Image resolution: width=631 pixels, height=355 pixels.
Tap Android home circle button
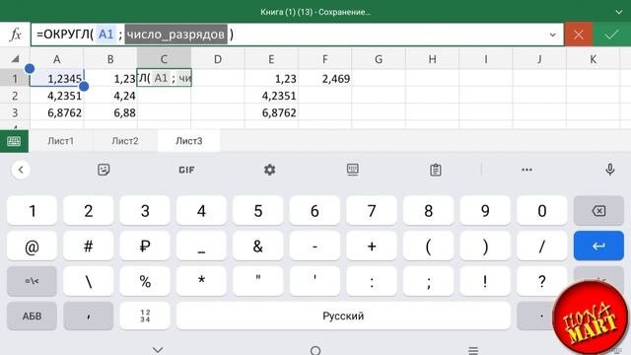315,350
